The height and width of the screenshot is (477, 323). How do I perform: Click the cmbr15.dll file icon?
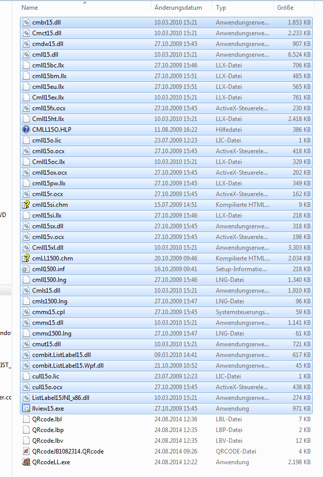pyautogui.click(x=26, y=22)
